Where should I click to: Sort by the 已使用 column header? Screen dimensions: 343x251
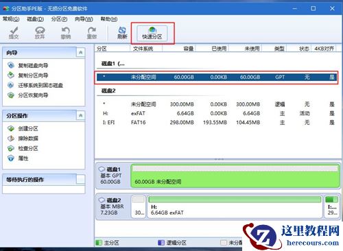tap(212, 49)
